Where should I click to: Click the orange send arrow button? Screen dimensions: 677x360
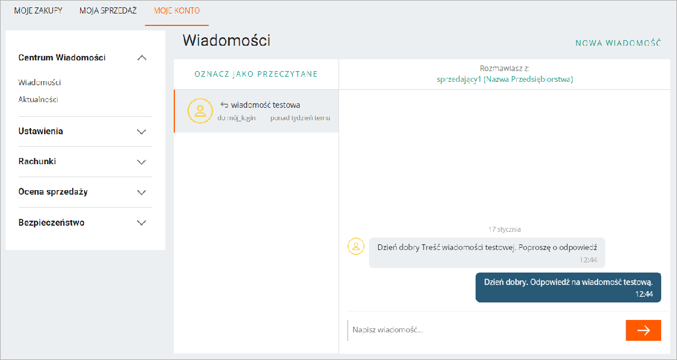pos(643,330)
